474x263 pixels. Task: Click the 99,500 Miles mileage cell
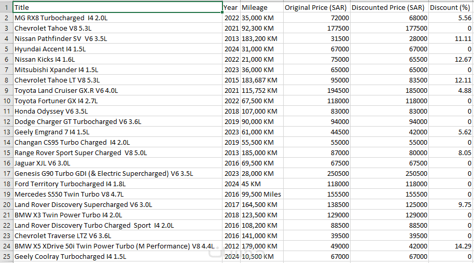262,195
